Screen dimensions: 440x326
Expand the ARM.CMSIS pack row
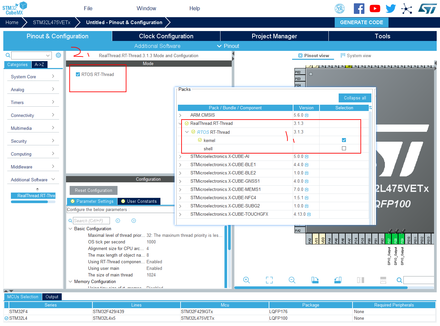click(180, 115)
